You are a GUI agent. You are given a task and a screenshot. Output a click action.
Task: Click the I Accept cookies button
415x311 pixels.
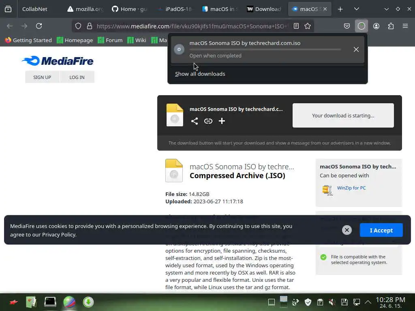click(x=381, y=230)
